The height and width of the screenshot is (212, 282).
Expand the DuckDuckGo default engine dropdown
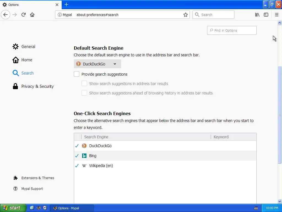pos(97,64)
